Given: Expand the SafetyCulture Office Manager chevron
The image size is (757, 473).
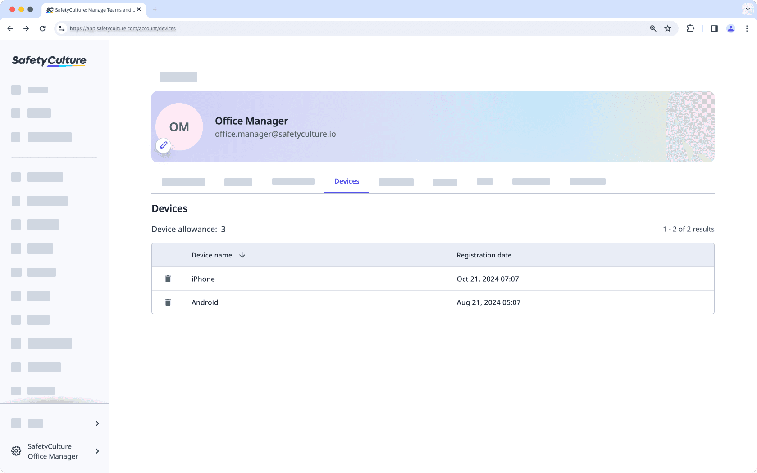Looking at the screenshot, I should (x=97, y=451).
